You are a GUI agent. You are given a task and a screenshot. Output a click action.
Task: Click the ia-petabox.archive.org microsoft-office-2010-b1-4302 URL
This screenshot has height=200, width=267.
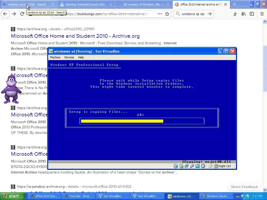(74, 186)
